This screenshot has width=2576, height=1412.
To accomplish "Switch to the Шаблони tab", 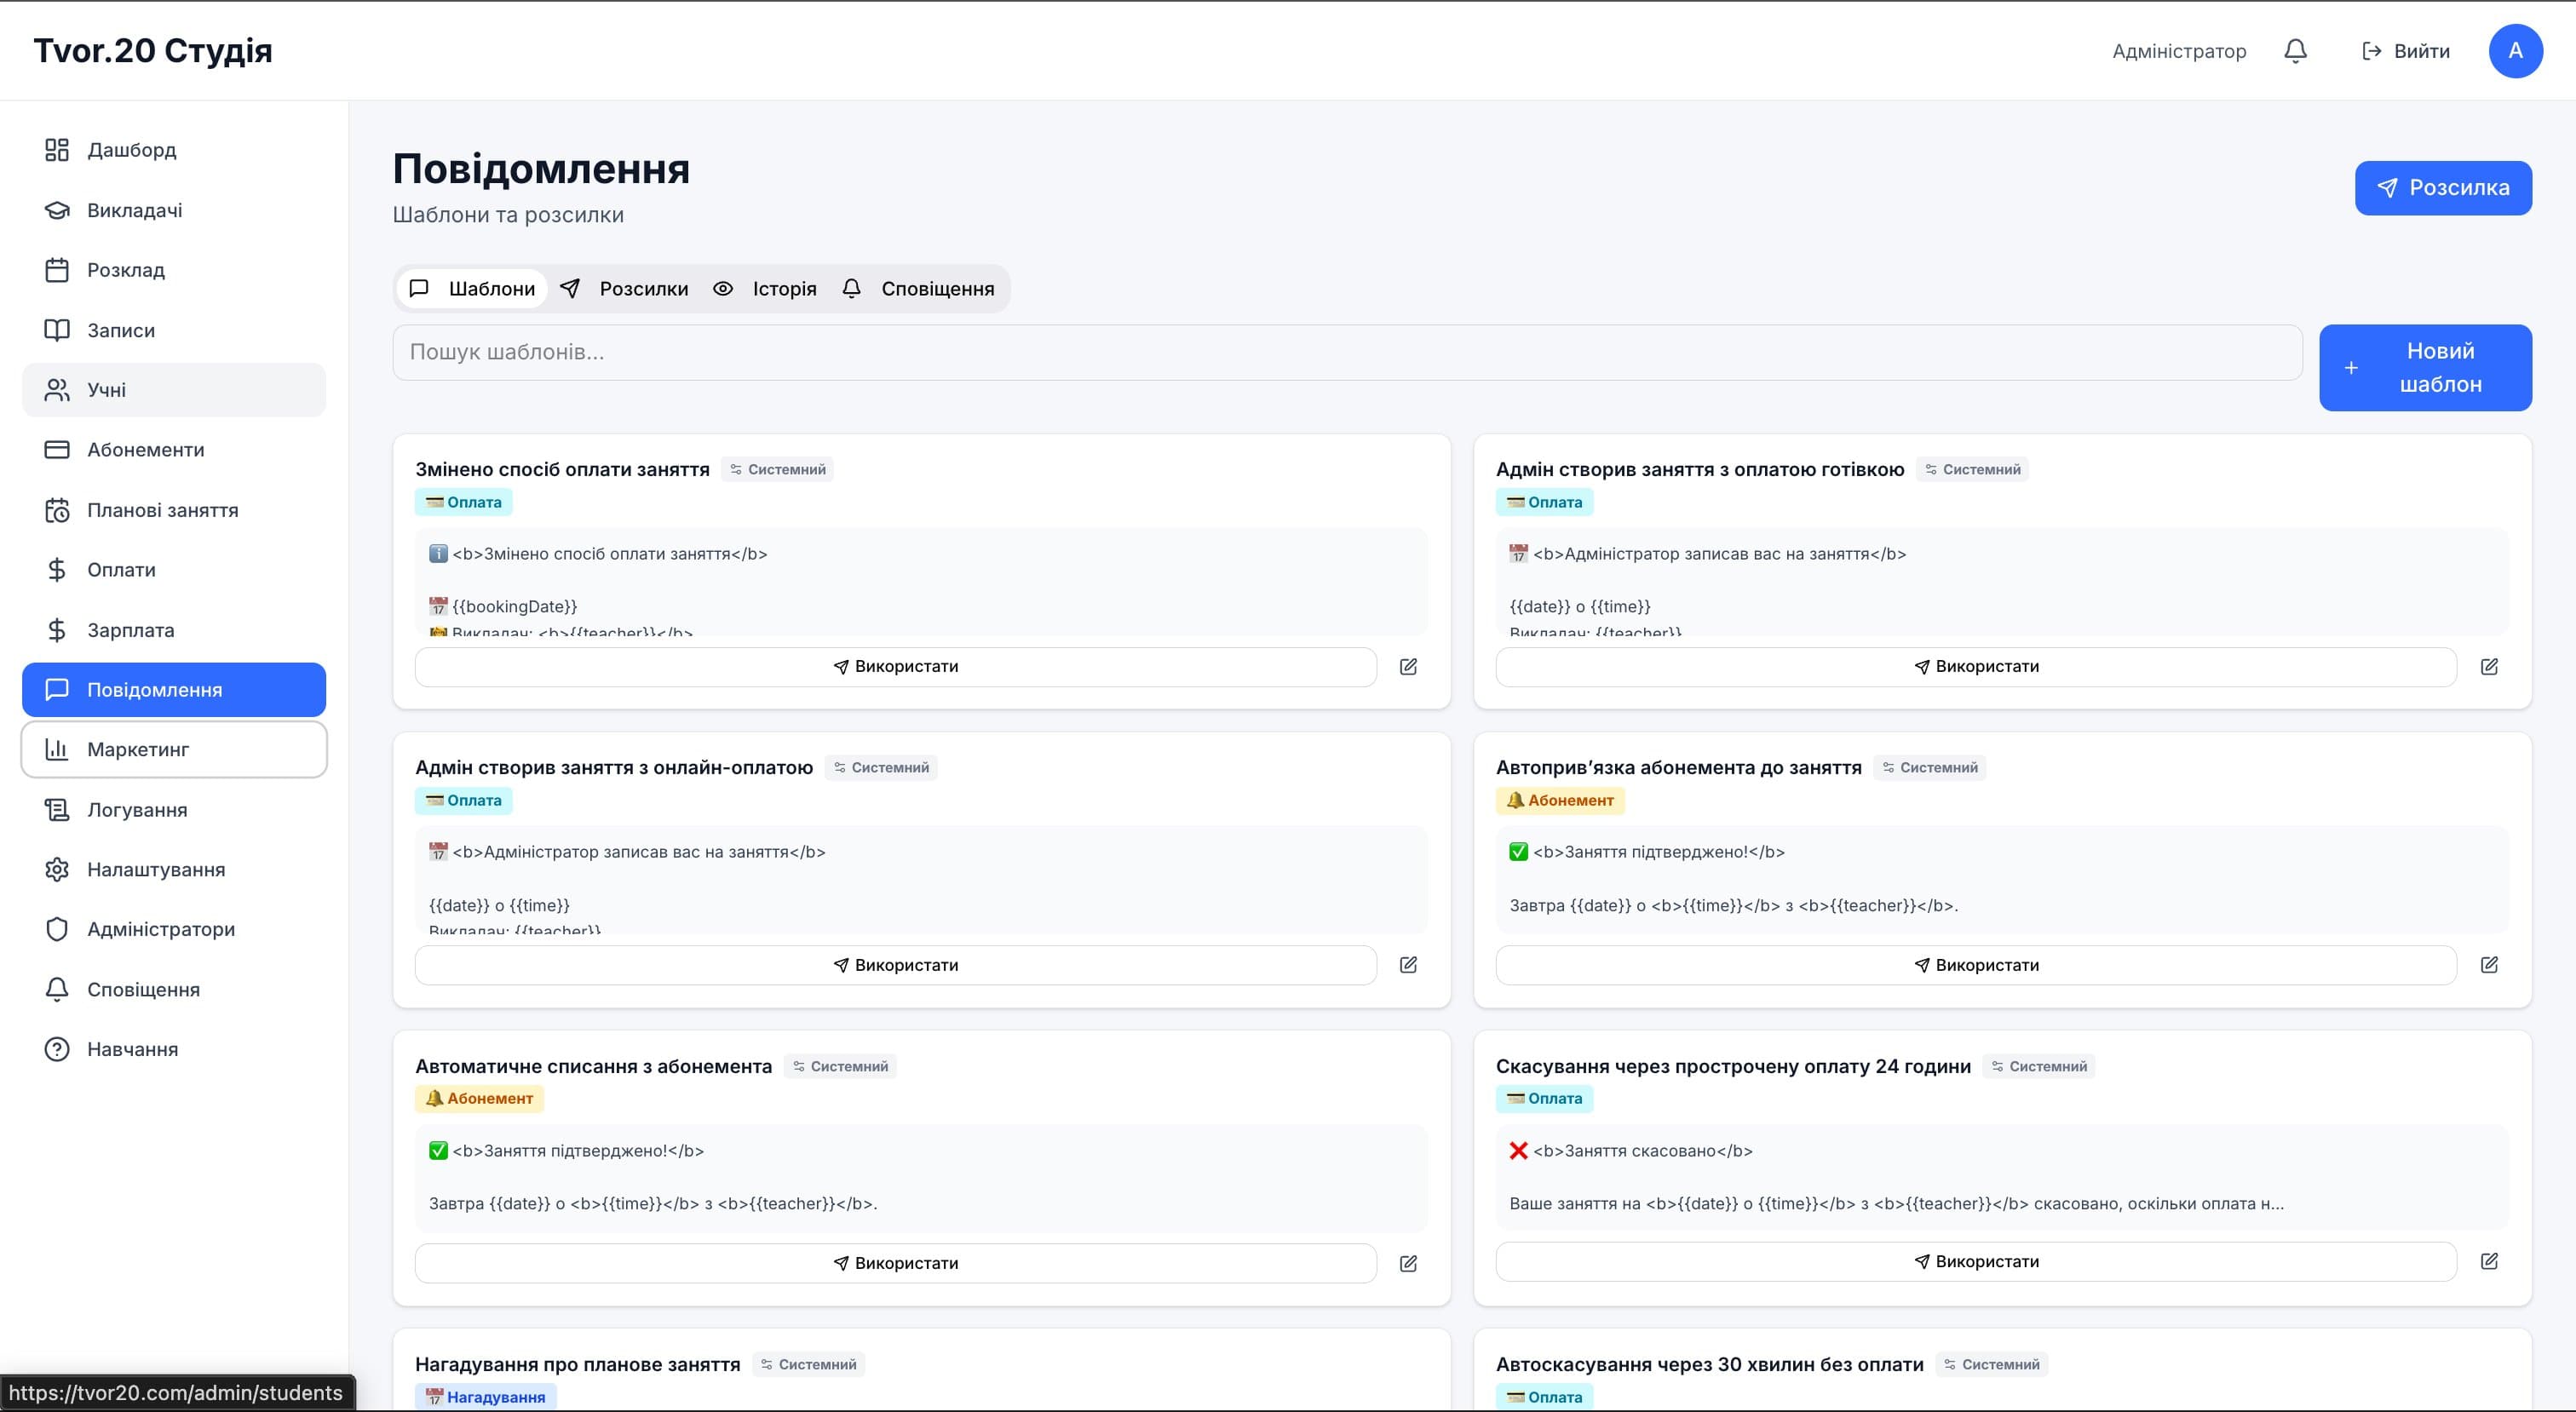I will coord(472,289).
